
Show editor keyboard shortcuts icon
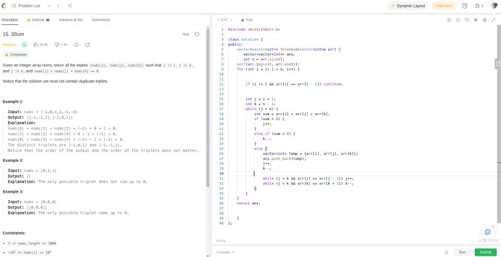[x=475, y=20]
